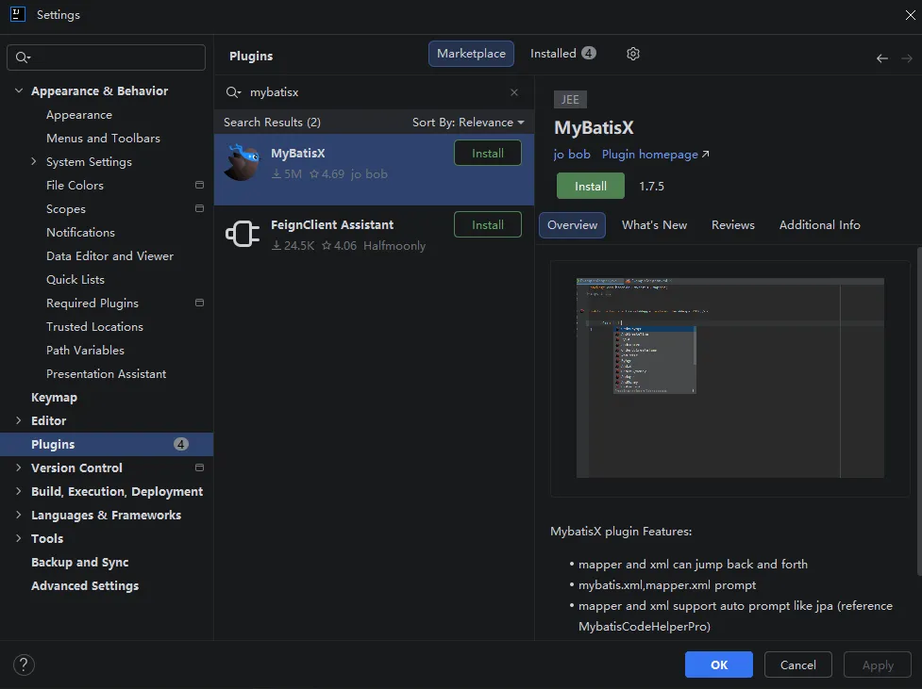Select Data Editor and Viewer
The image size is (922, 689).
click(x=110, y=255)
